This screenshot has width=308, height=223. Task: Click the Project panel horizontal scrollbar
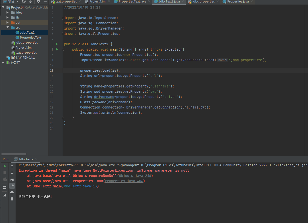(14, 154)
